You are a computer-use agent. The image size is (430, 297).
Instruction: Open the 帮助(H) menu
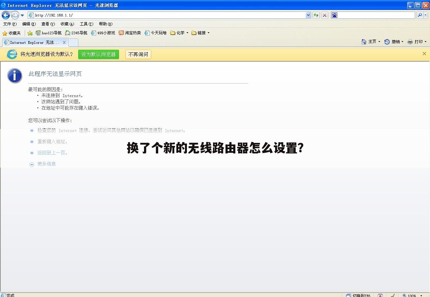click(x=106, y=24)
